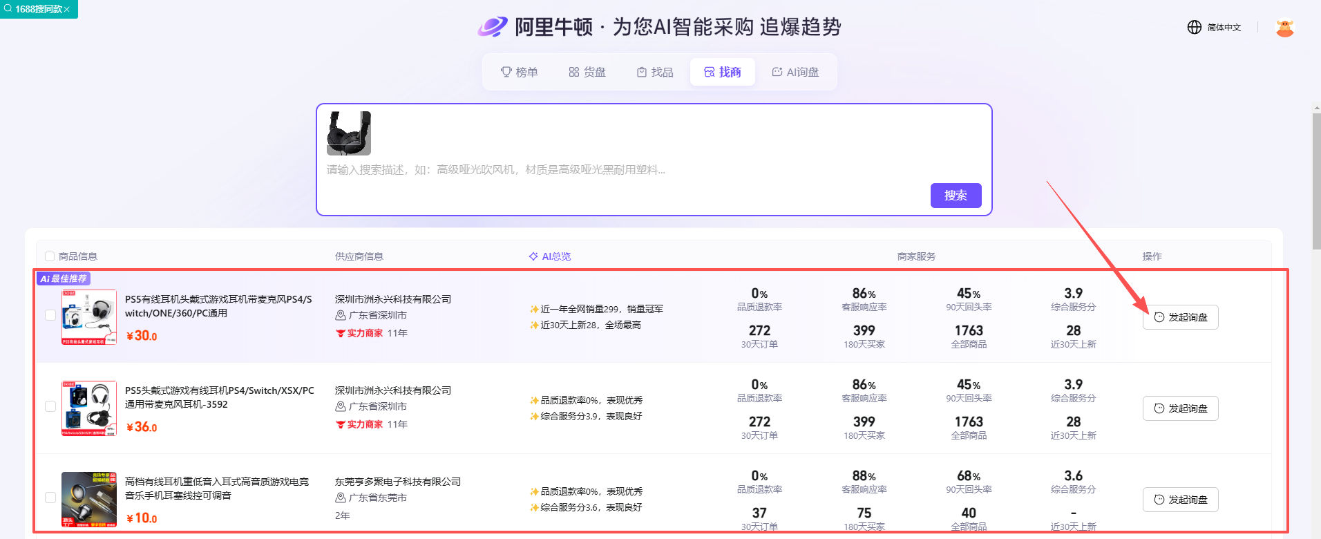
Task: Switch to the 货盘 tab
Action: (587, 72)
